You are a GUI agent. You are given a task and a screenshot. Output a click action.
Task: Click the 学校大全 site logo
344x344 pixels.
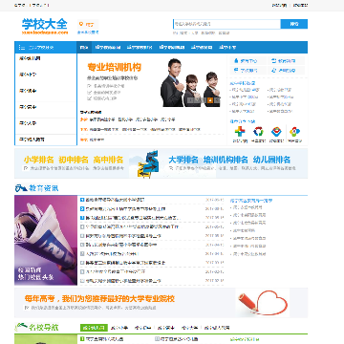[x=45, y=26]
